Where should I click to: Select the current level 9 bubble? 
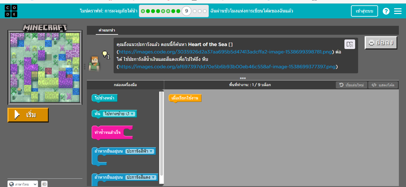[186, 11]
